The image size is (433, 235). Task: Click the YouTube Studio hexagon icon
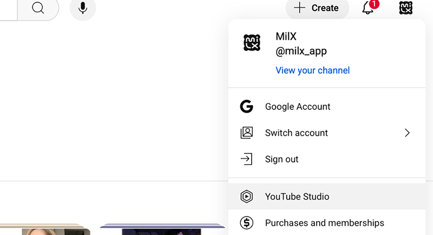(x=246, y=197)
